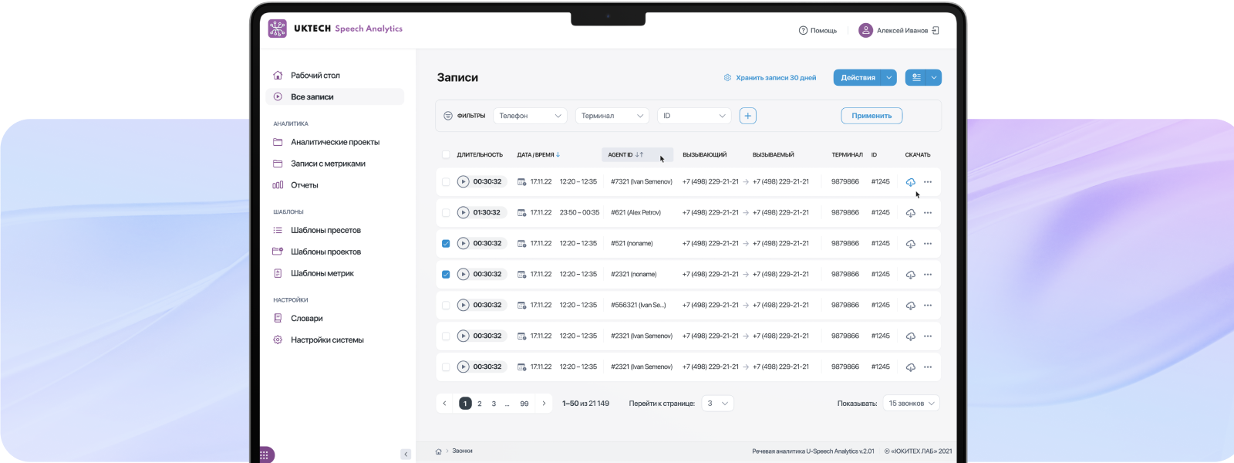Play the #7321 (Ivan Semenov) recording

(x=463, y=182)
